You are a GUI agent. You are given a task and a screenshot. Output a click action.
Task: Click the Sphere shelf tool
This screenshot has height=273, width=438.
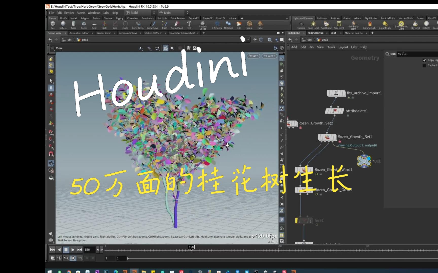[x=63, y=25]
